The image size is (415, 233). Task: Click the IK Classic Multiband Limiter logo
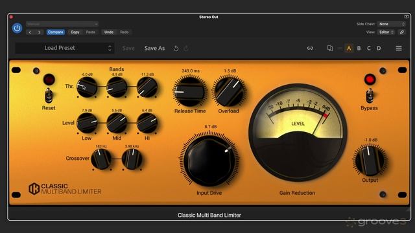tap(65, 189)
